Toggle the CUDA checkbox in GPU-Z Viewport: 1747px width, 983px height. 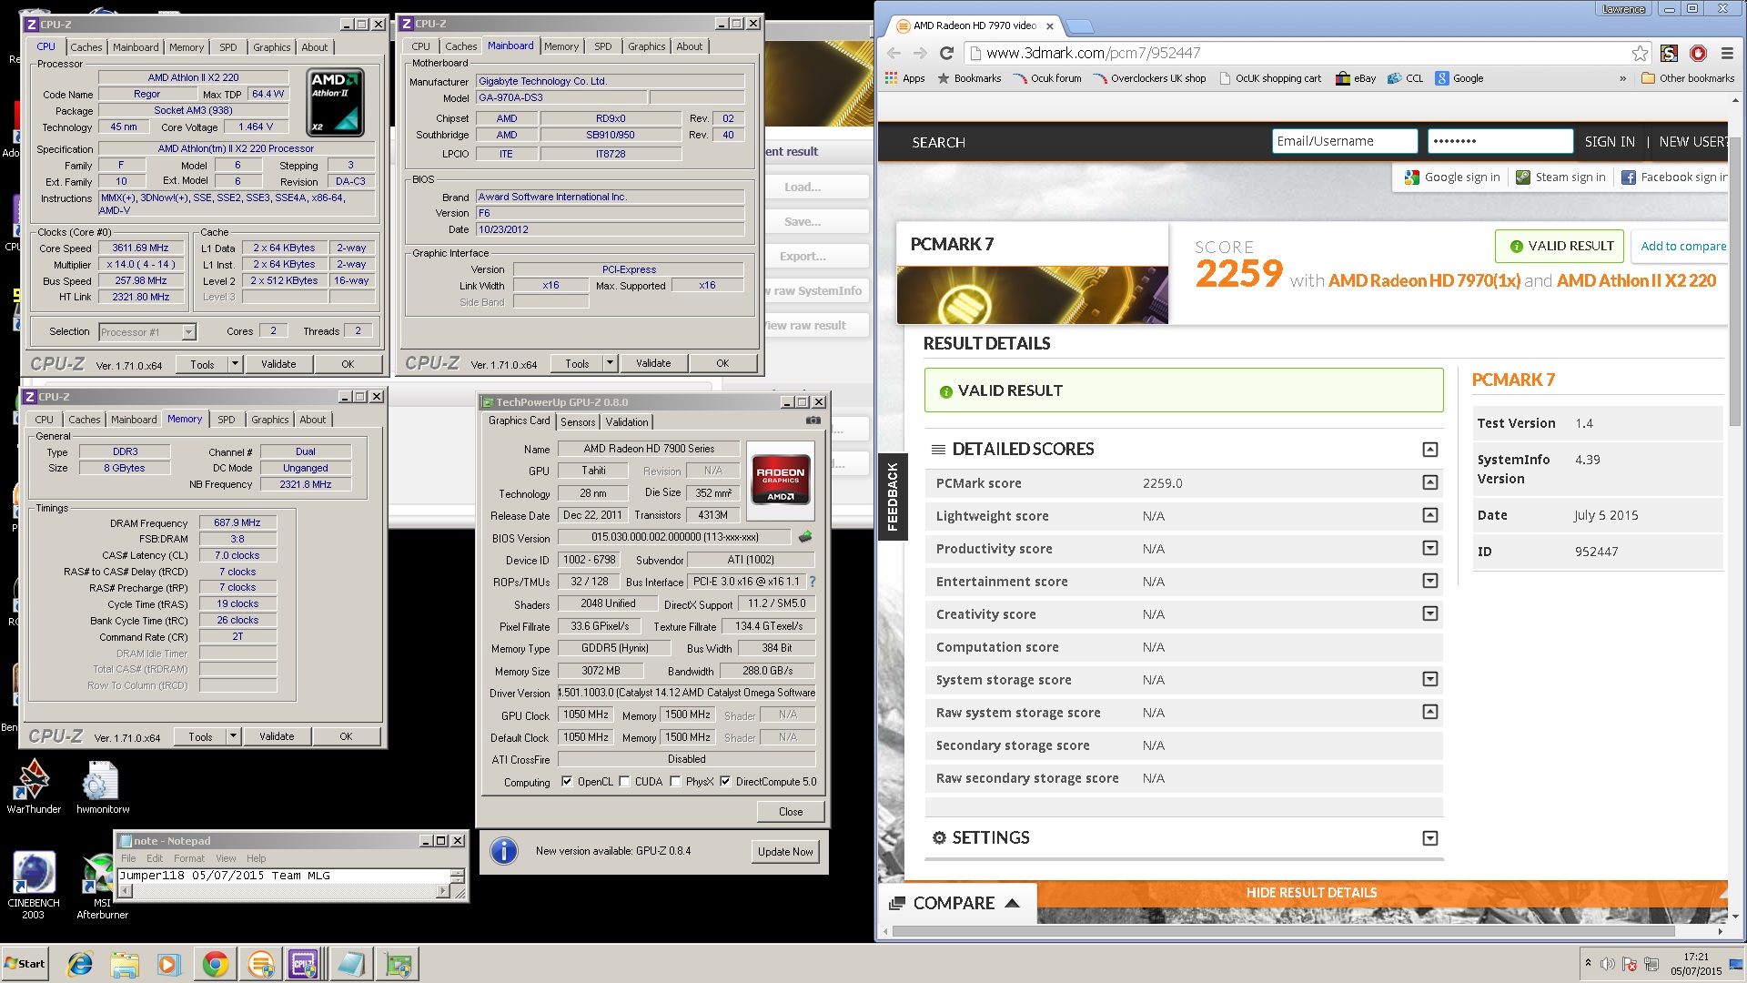coord(624,781)
